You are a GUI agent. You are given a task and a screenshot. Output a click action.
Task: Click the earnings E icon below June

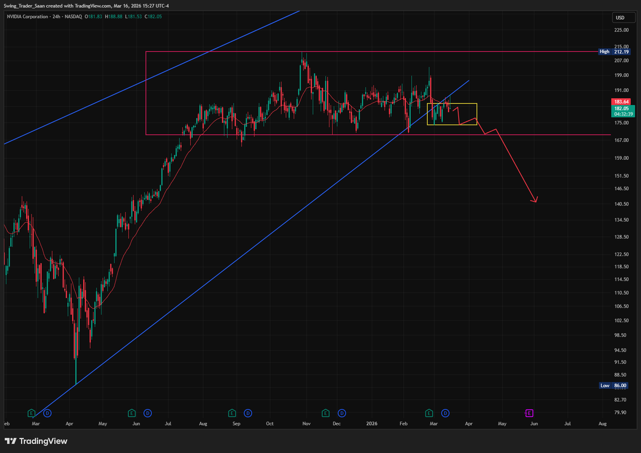[131, 413]
